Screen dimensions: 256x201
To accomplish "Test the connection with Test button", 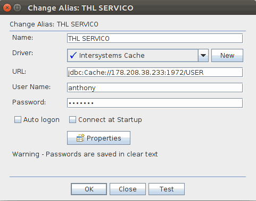I will tap(167, 189).
